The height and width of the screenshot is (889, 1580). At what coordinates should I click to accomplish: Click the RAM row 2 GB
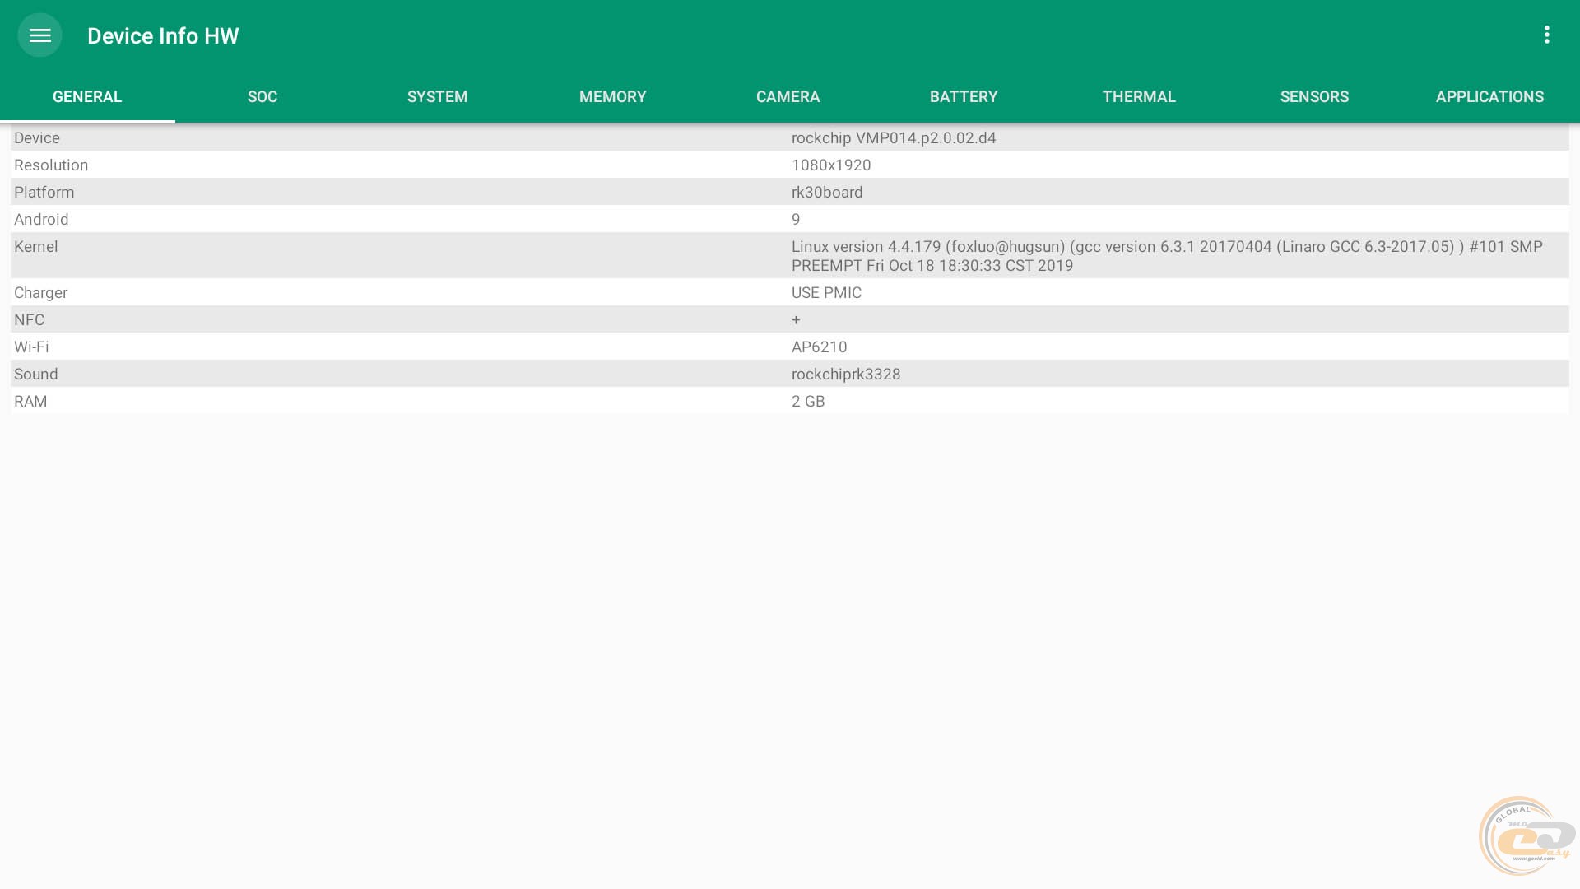click(x=807, y=402)
